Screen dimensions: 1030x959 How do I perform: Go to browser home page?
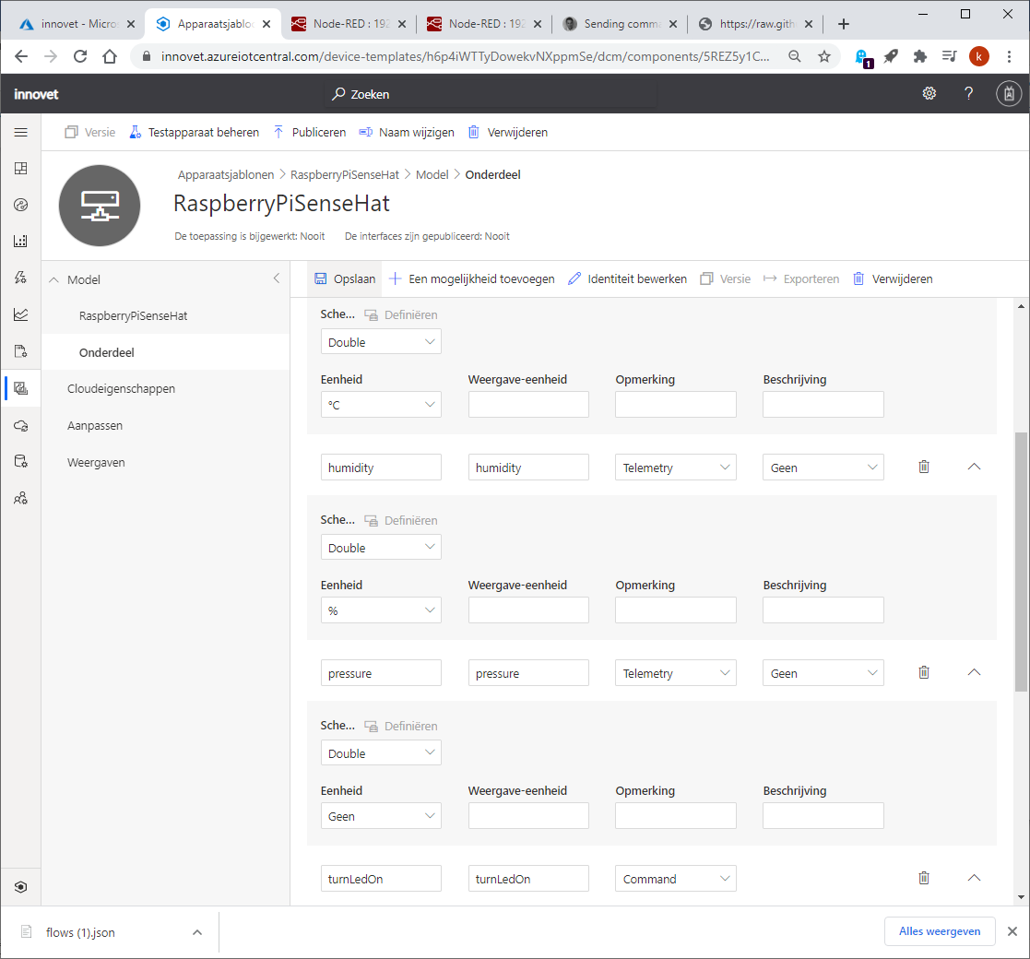110,56
